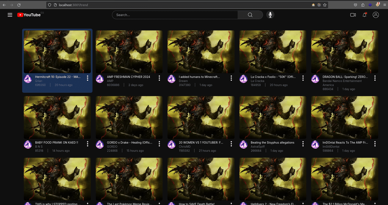Screen dimensions: 388x205
Task: Click the Hermitcraft 10: Episode 22 title
Action: (58, 77)
